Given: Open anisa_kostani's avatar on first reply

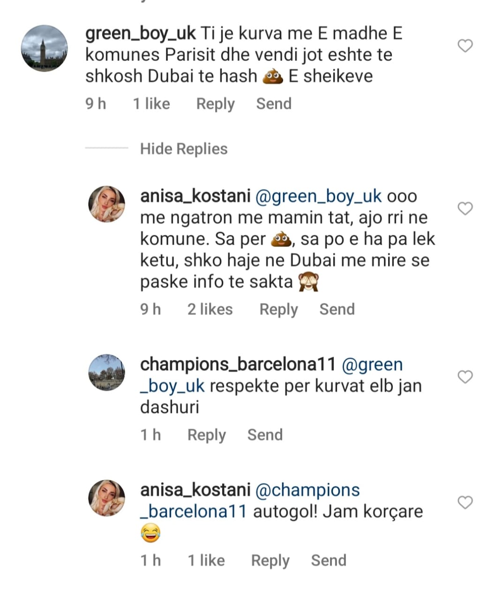Looking at the screenshot, I should pos(107,204).
